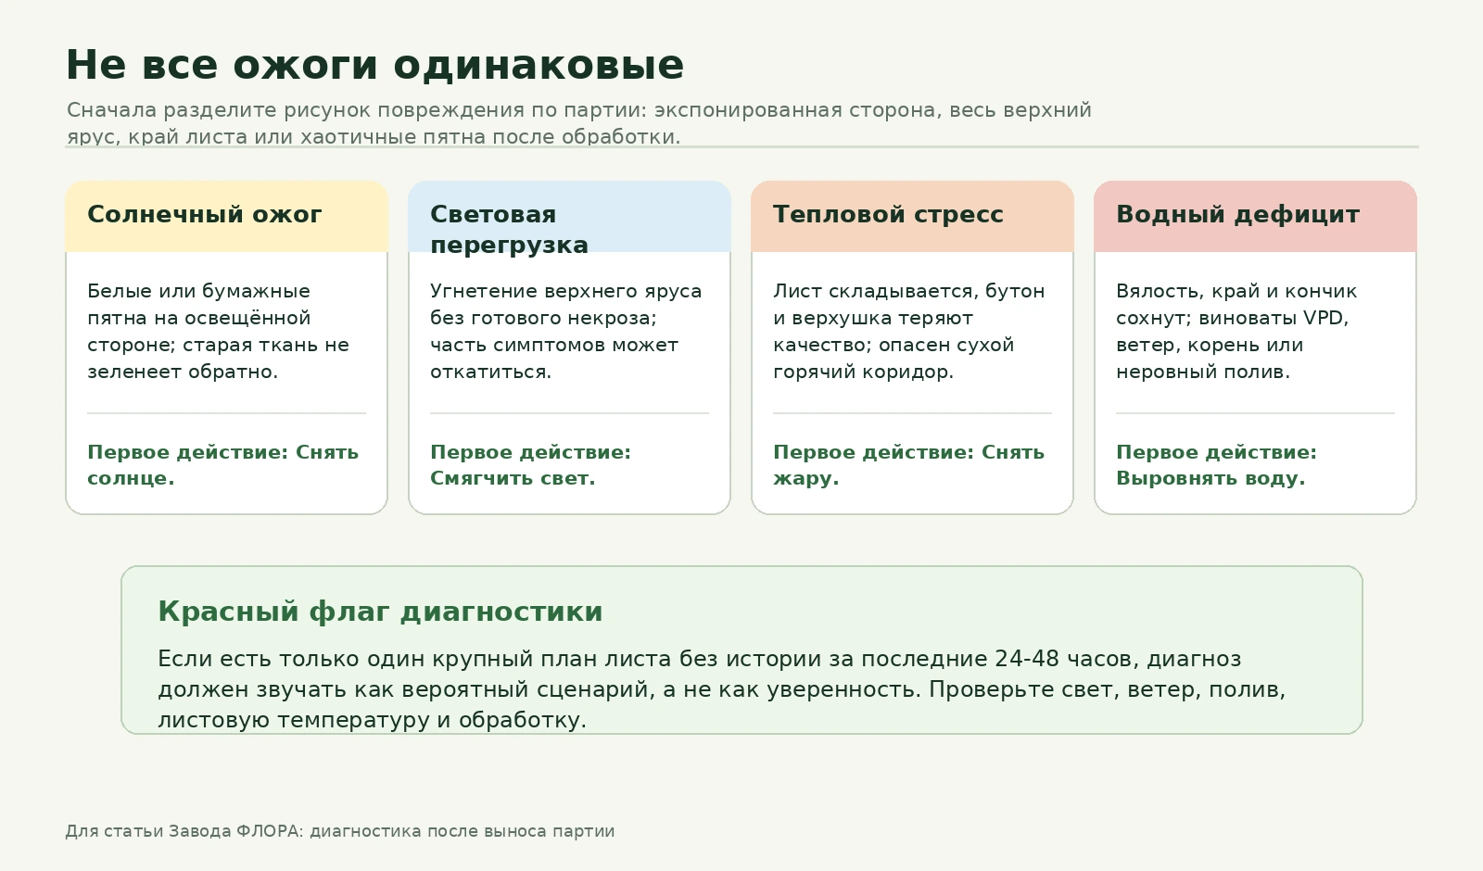1483x871 pixels.
Task: Click the description "Белые или бумажные пятна"
Action: pos(219,332)
